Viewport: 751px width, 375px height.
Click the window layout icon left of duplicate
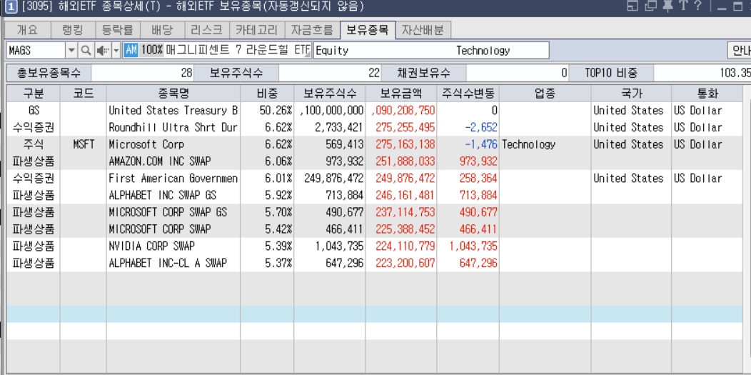click(632, 6)
